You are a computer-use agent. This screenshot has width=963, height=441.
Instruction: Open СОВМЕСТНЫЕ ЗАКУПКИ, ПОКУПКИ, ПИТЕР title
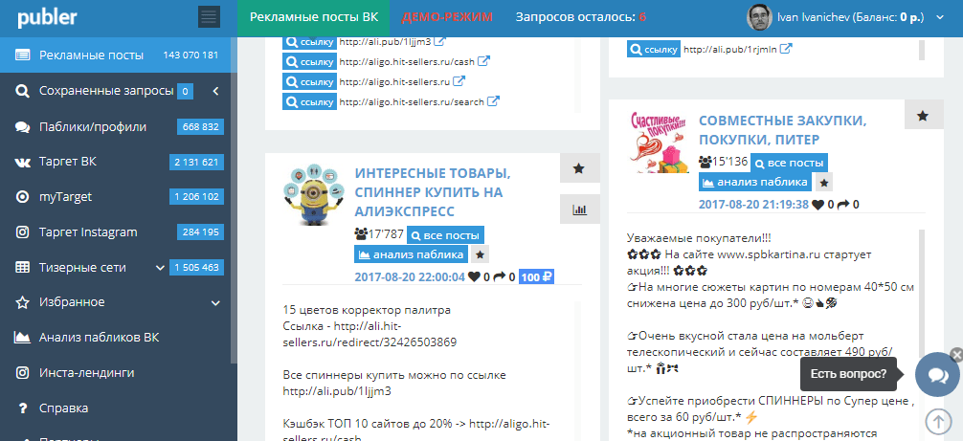click(x=782, y=129)
